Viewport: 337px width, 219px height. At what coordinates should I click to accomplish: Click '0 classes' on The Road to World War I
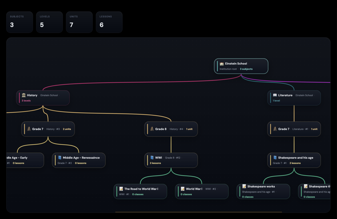click(x=138, y=194)
